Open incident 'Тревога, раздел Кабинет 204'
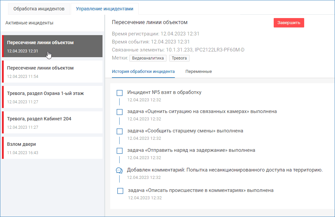The image size is (335, 217). (x=52, y=122)
